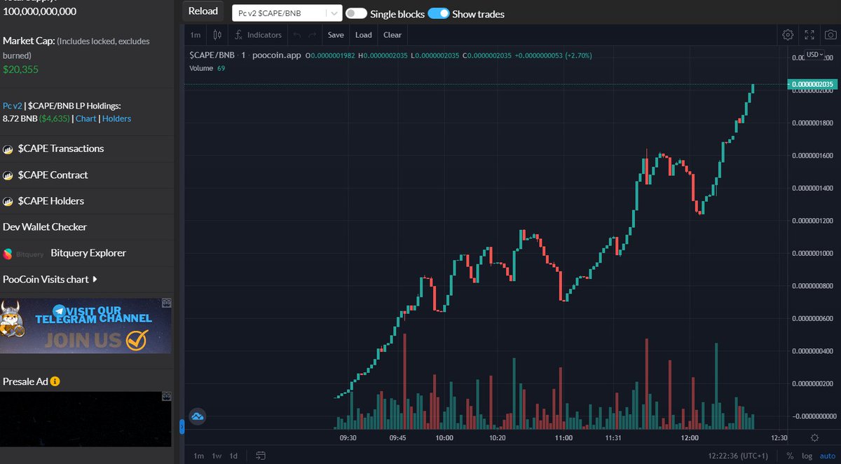Take a chart snapshot with camera icon

click(830, 34)
